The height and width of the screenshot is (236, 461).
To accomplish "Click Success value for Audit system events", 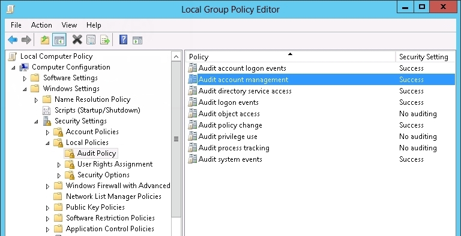I will pyautogui.click(x=411, y=159).
